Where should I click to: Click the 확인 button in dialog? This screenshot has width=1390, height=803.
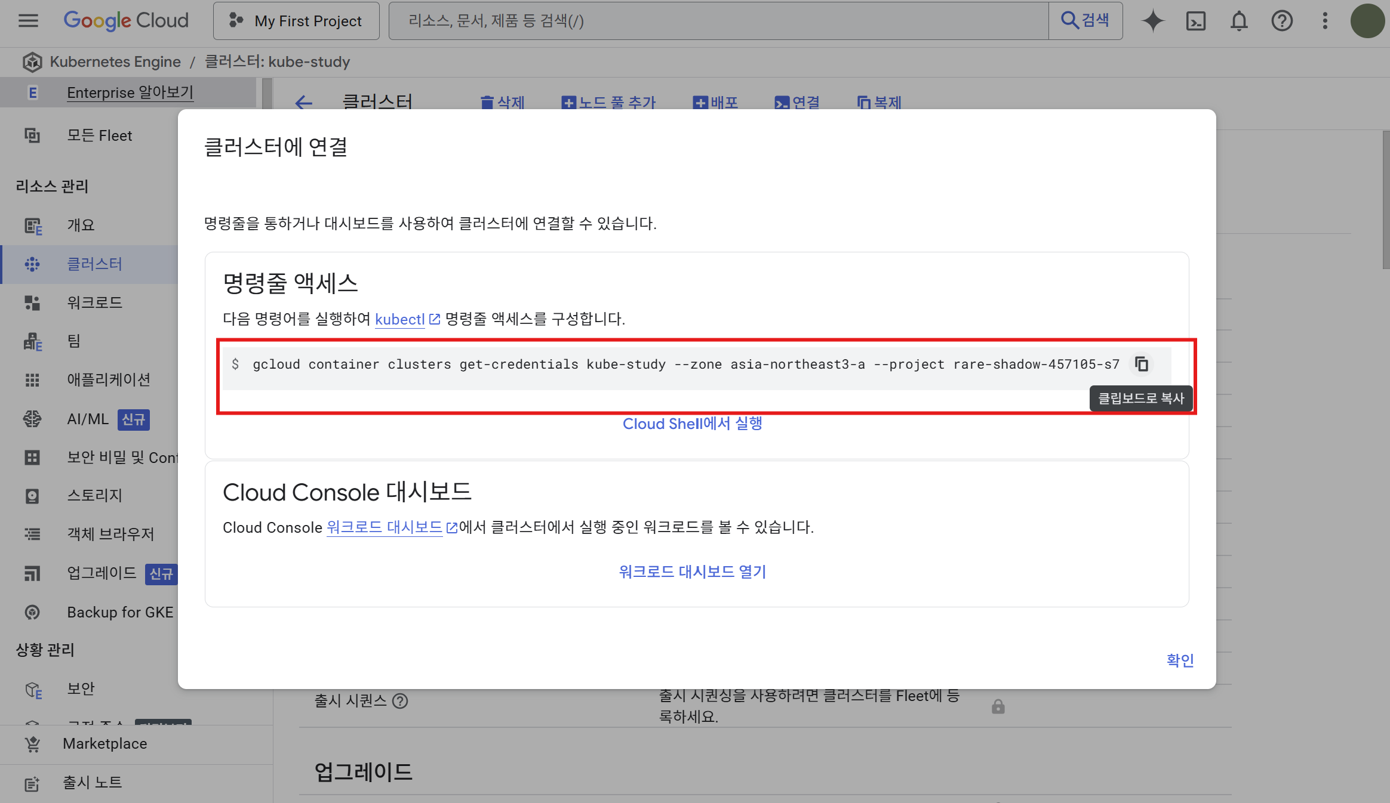[x=1180, y=660]
